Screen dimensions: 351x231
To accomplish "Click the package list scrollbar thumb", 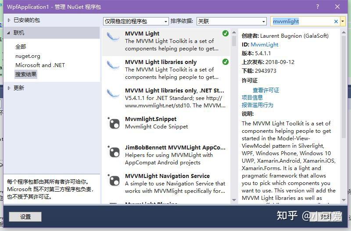I will coord(234,41).
